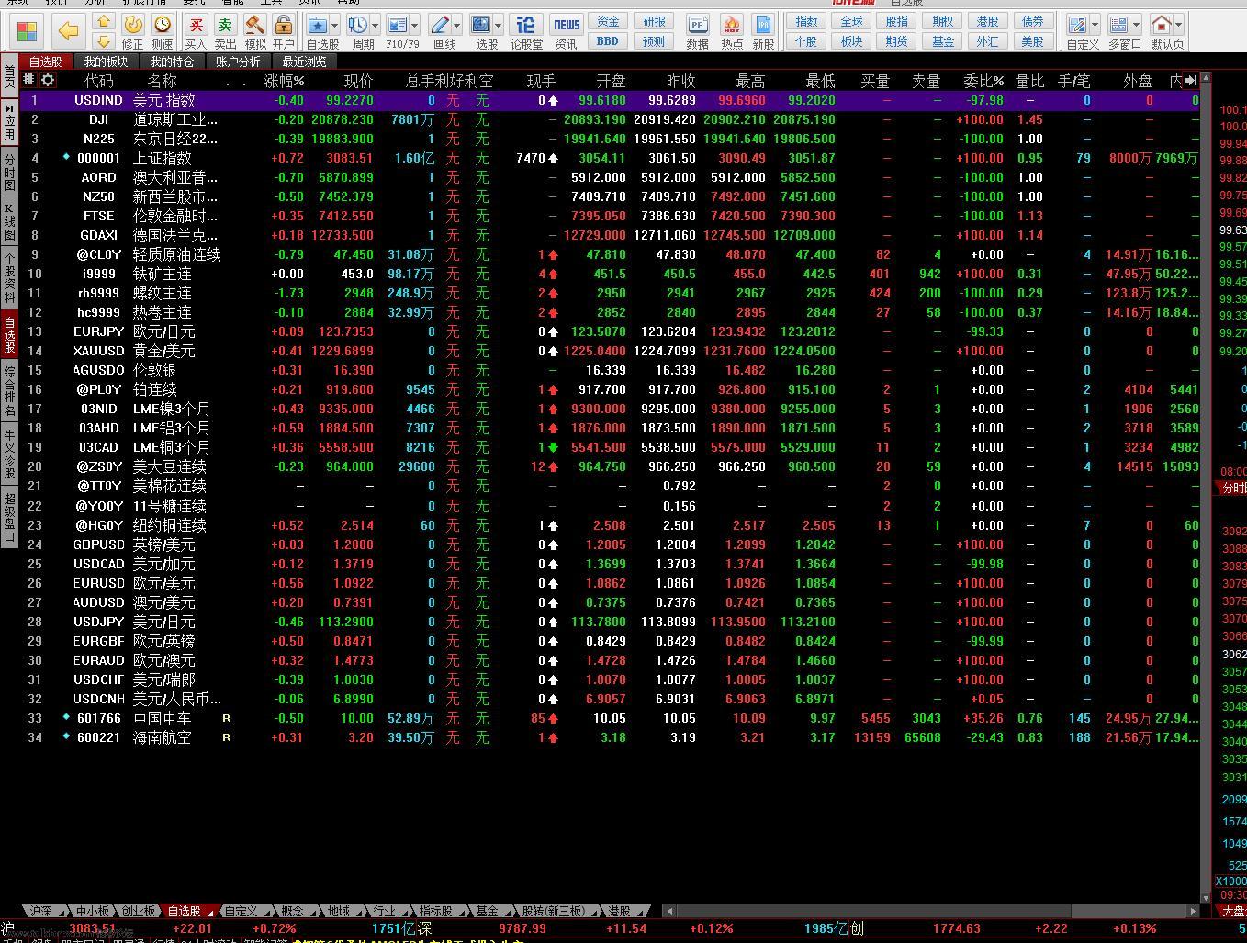This screenshot has height=943, width=1247.
Task: Click the 修正 refresh icon
Action: [x=133, y=25]
